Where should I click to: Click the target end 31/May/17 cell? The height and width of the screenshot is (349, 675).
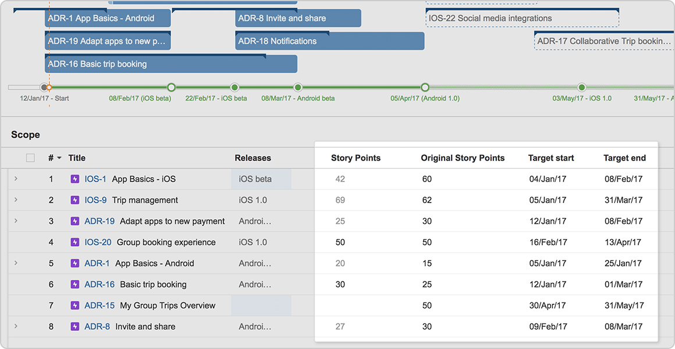click(x=624, y=305)
